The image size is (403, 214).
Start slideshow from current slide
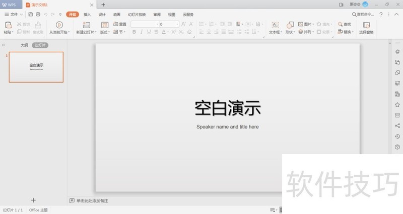click(59, 25)
